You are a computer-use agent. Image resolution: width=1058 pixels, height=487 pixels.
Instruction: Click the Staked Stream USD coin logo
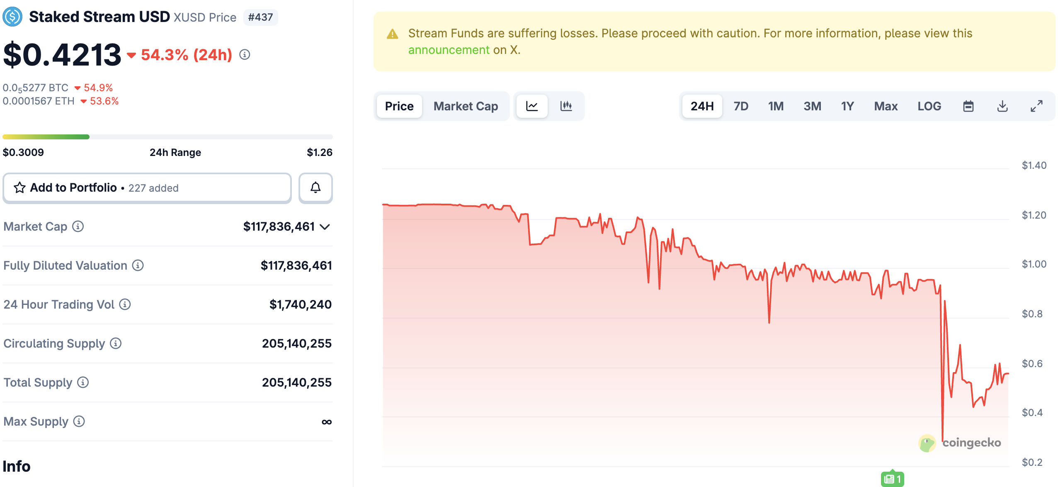click(13, 17)
